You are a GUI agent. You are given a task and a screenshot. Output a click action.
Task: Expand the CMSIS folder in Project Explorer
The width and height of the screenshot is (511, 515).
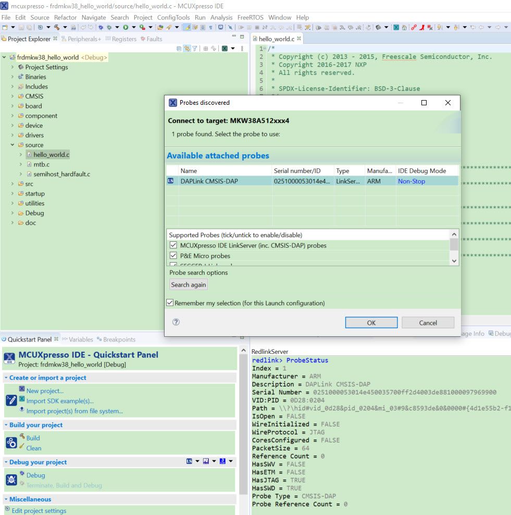click(13, 96)
